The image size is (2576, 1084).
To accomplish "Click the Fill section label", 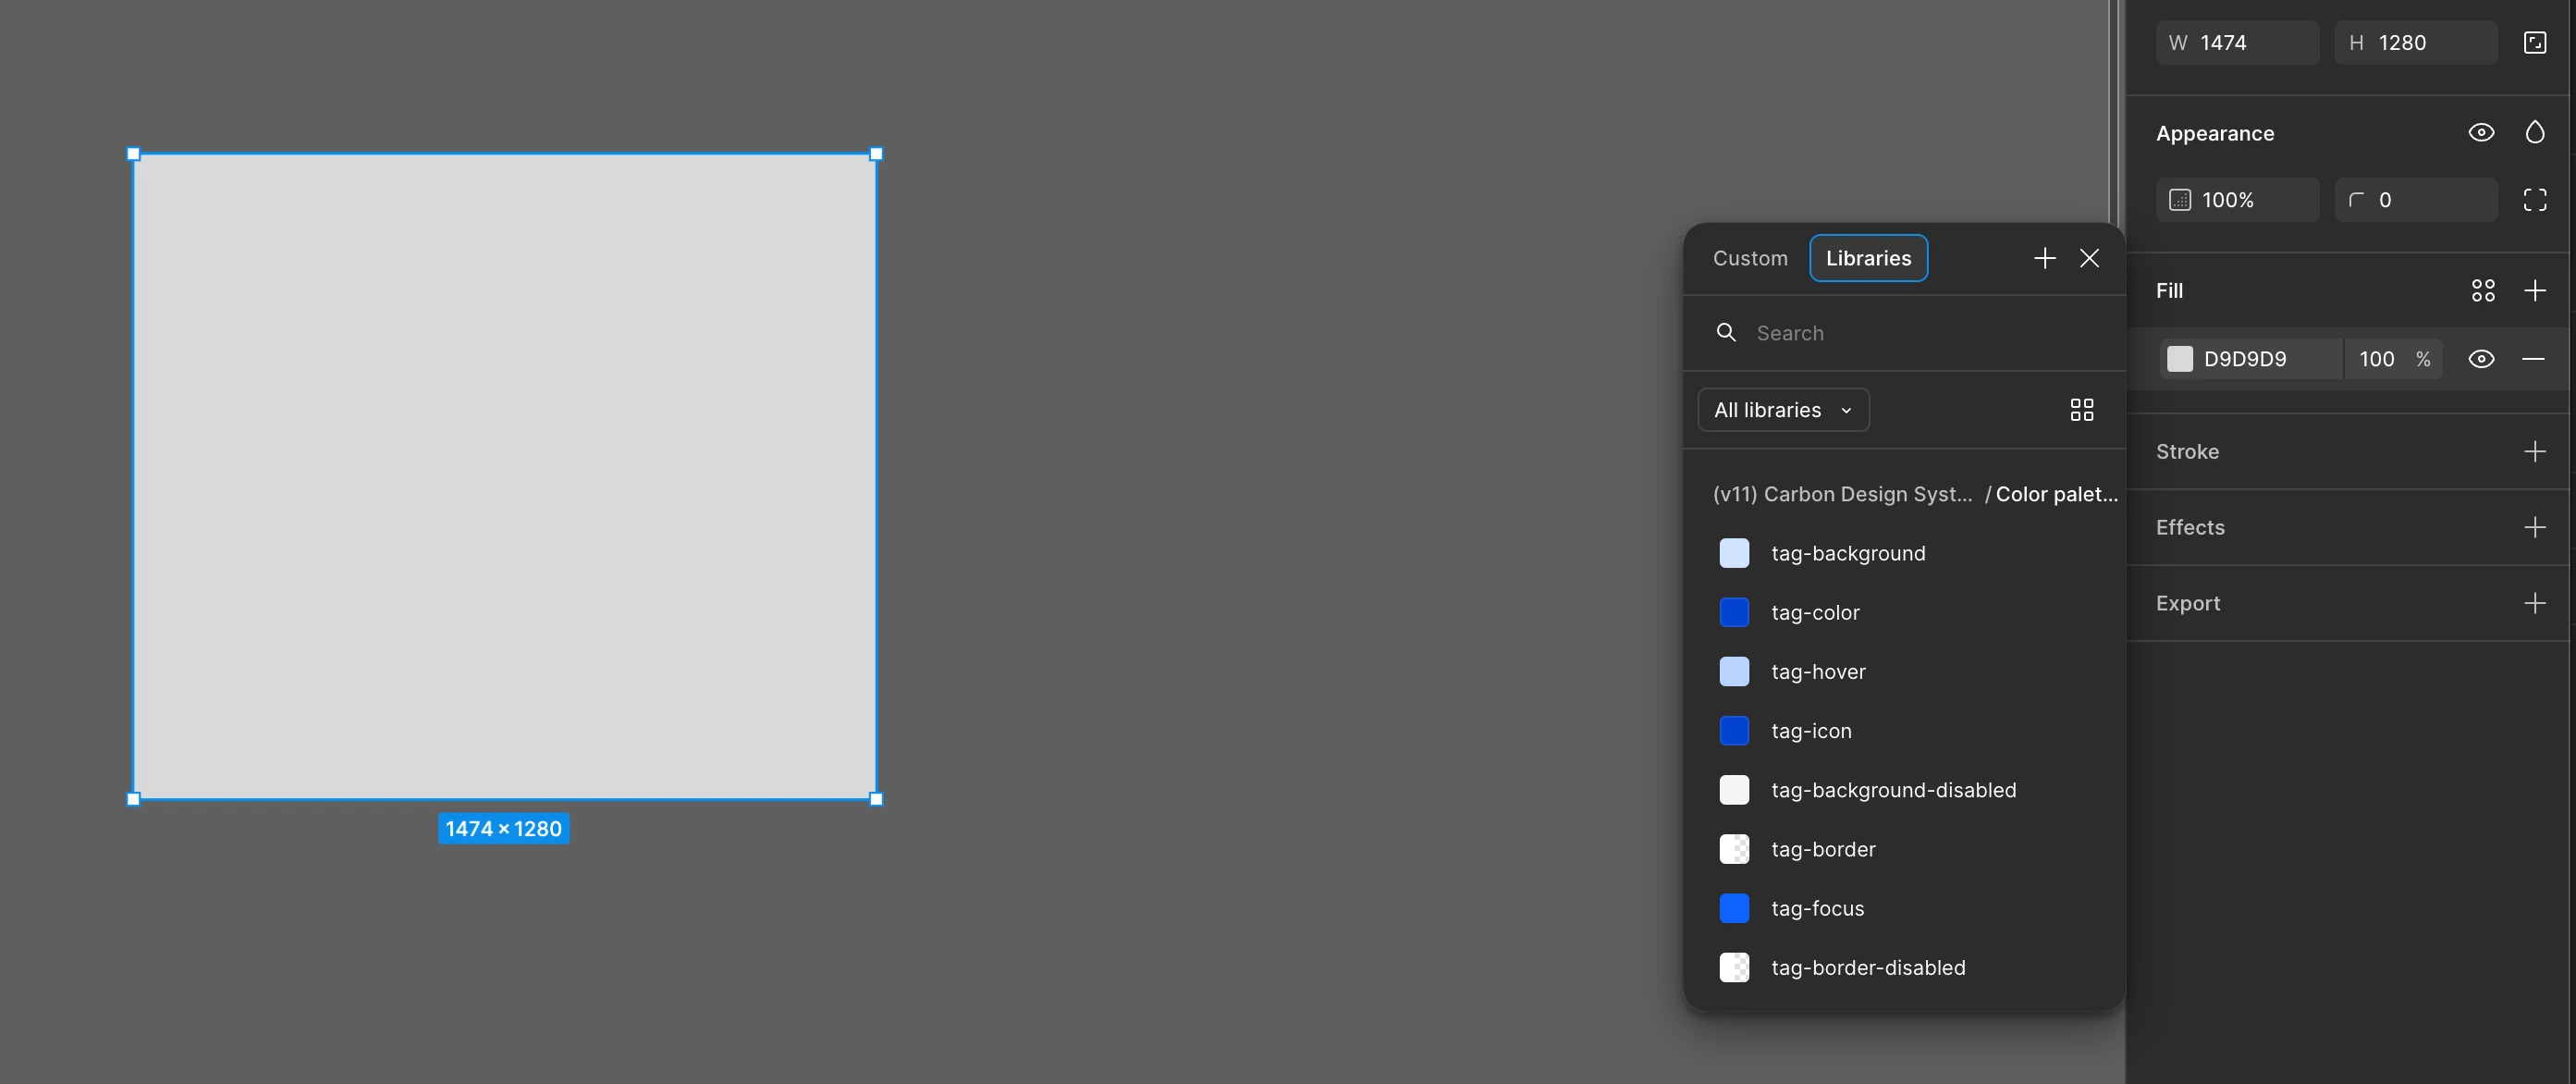I will 2169,291.
